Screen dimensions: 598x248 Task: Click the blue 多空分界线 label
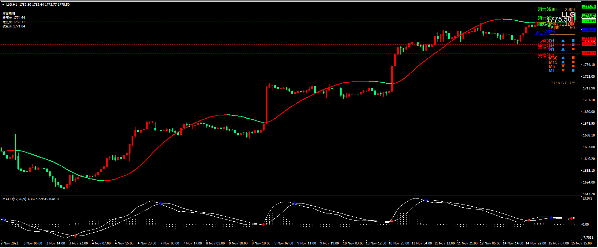click(x=546, y=32)
